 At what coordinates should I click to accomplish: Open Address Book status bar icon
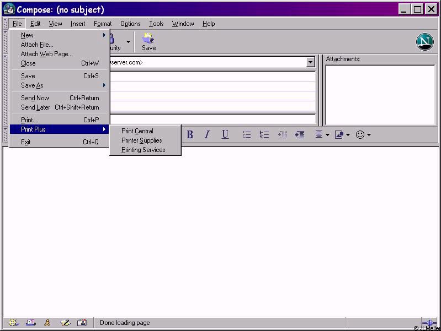coord(82,323)
